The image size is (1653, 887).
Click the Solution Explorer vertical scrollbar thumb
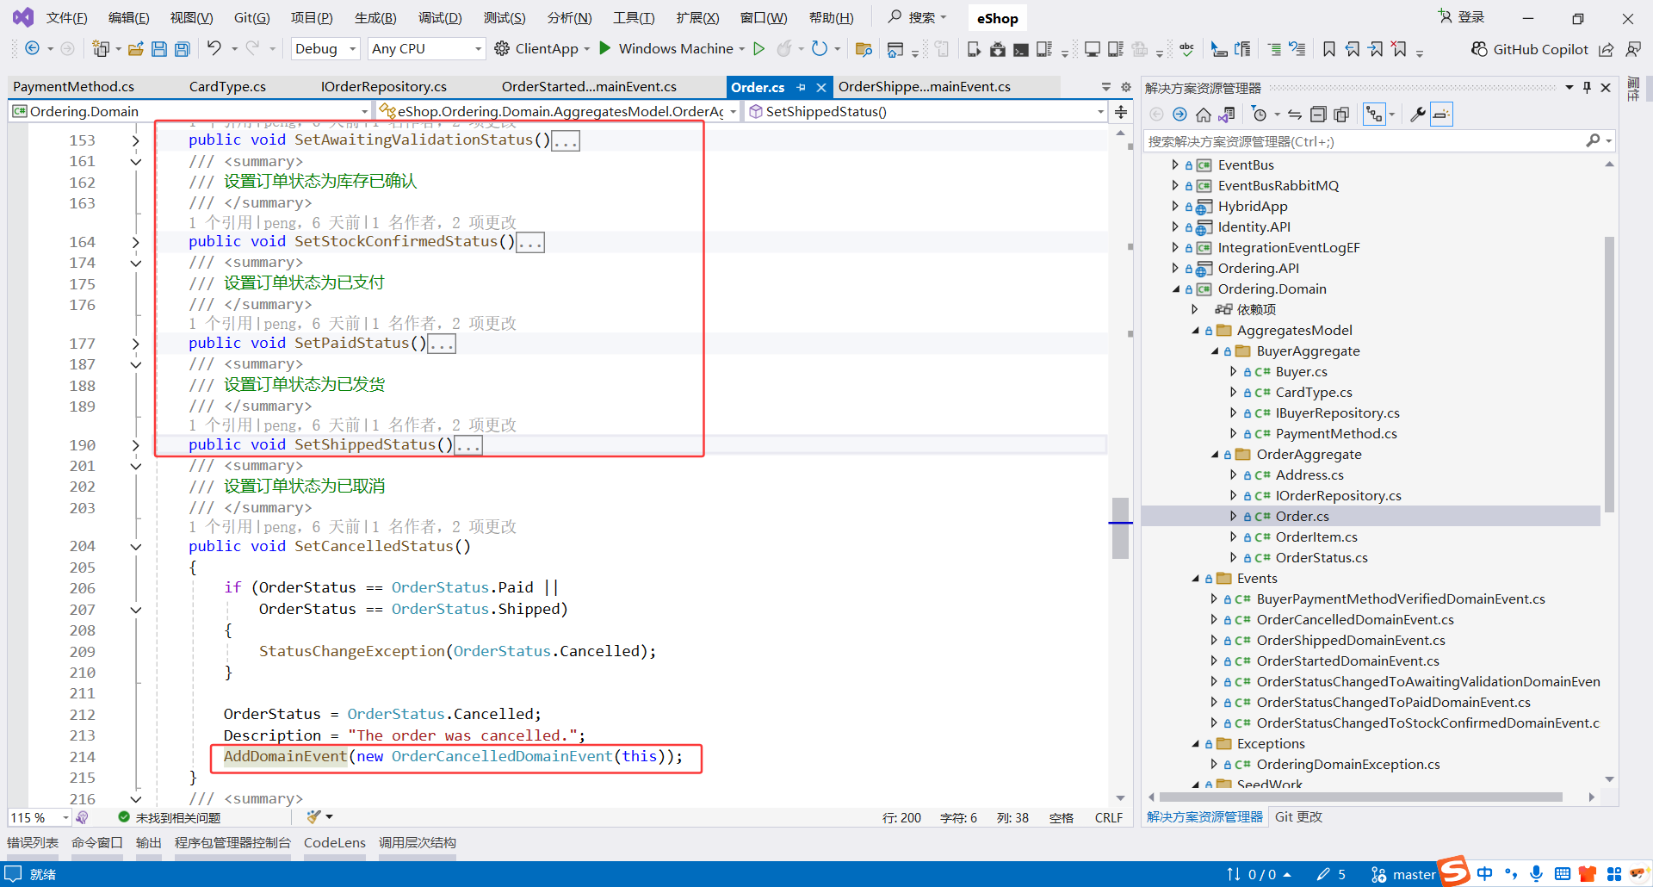[x=1609, y=375]
